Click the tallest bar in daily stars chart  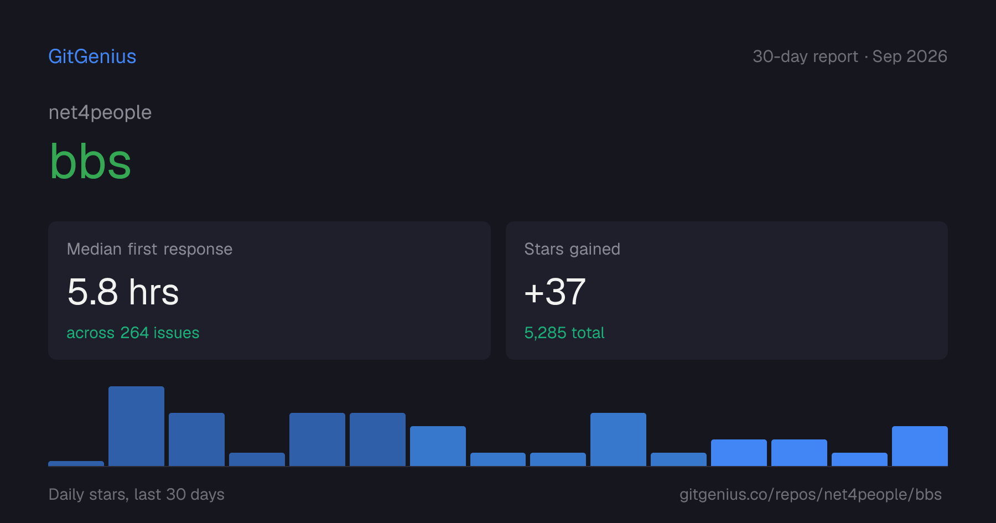coord(136,426)
